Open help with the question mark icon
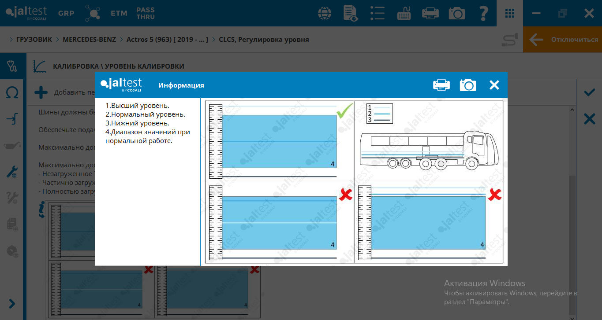This screenshot has height=320, width=602. click(x=483, y=13)
